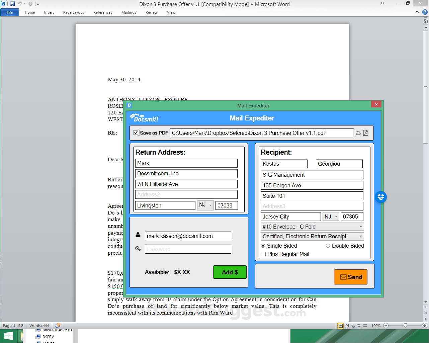This screenshot has width=429, height=343.
Task: Switch to Web Layout view in status bar
Action: tap(352, 325)
